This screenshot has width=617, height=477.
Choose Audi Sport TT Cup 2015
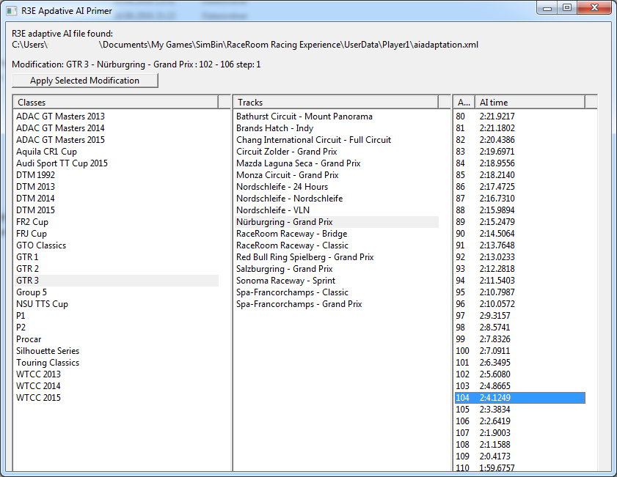click(117, 163)
